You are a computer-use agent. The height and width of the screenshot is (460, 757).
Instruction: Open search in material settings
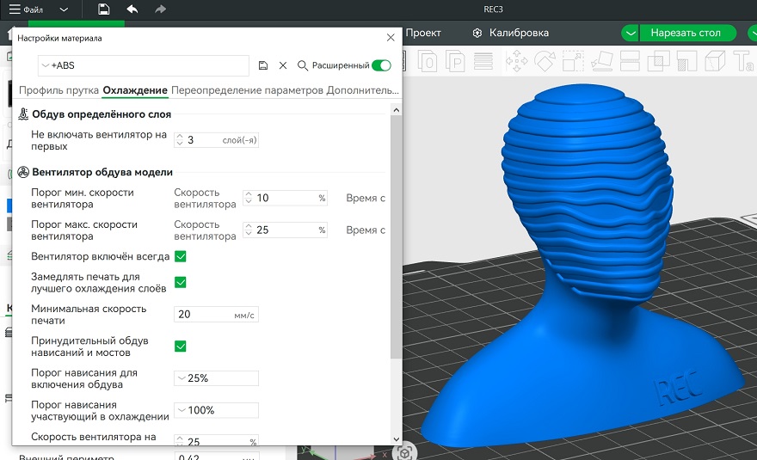point(303,65)
